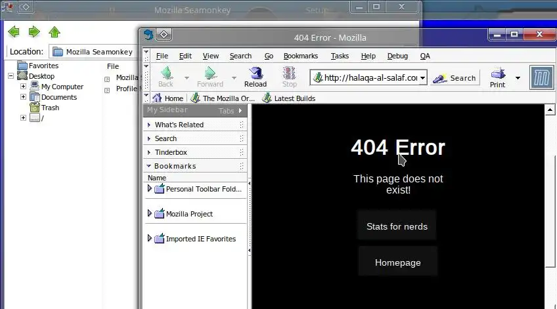Click the My Sidebar header label

tap(167, 110)
